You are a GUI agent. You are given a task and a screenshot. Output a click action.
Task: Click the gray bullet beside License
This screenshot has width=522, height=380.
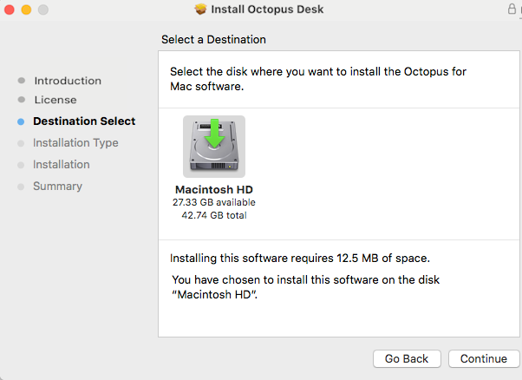pyautogui.click(x=22, y=100)
